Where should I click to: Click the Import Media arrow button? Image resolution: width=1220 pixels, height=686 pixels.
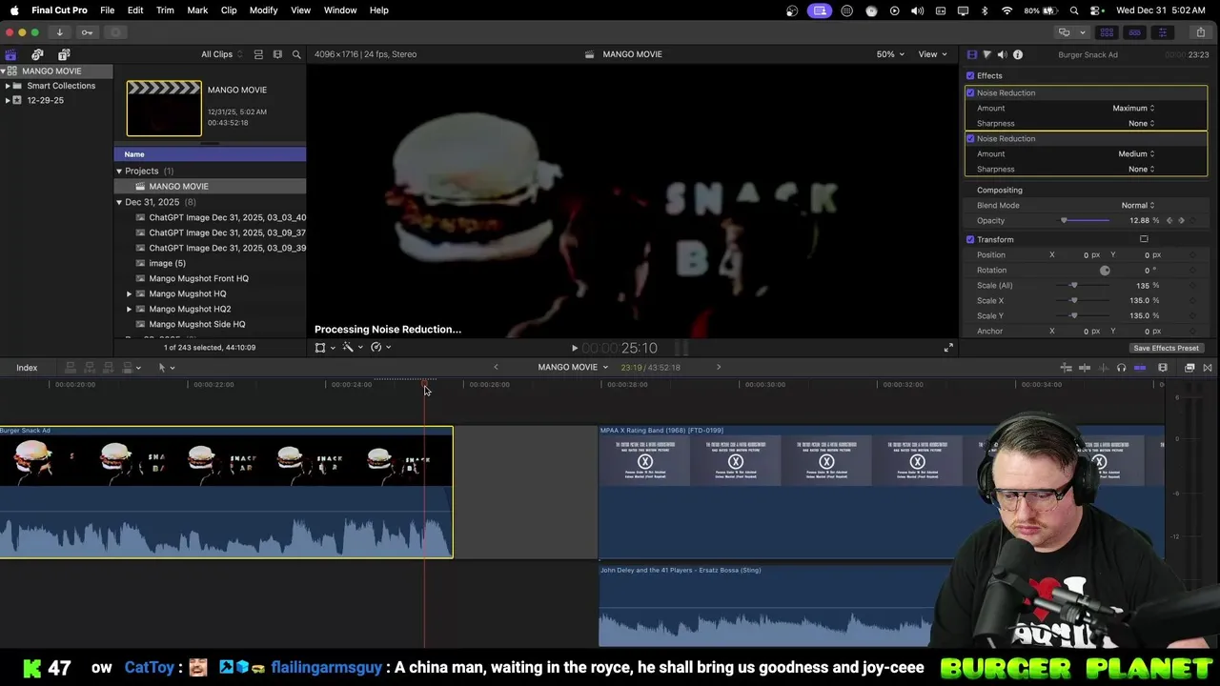(59, 32)
